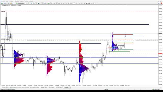The height and width of the screenshot is (92, 163).
Task: Open the Сервис menu
Action: [x=22, y=1]
